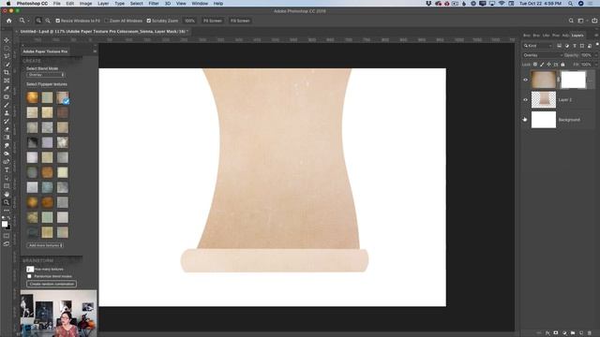Click add layer mask icon
This screenshot has width=600, height=337.
pyautogui.click(x=556, y=333)
